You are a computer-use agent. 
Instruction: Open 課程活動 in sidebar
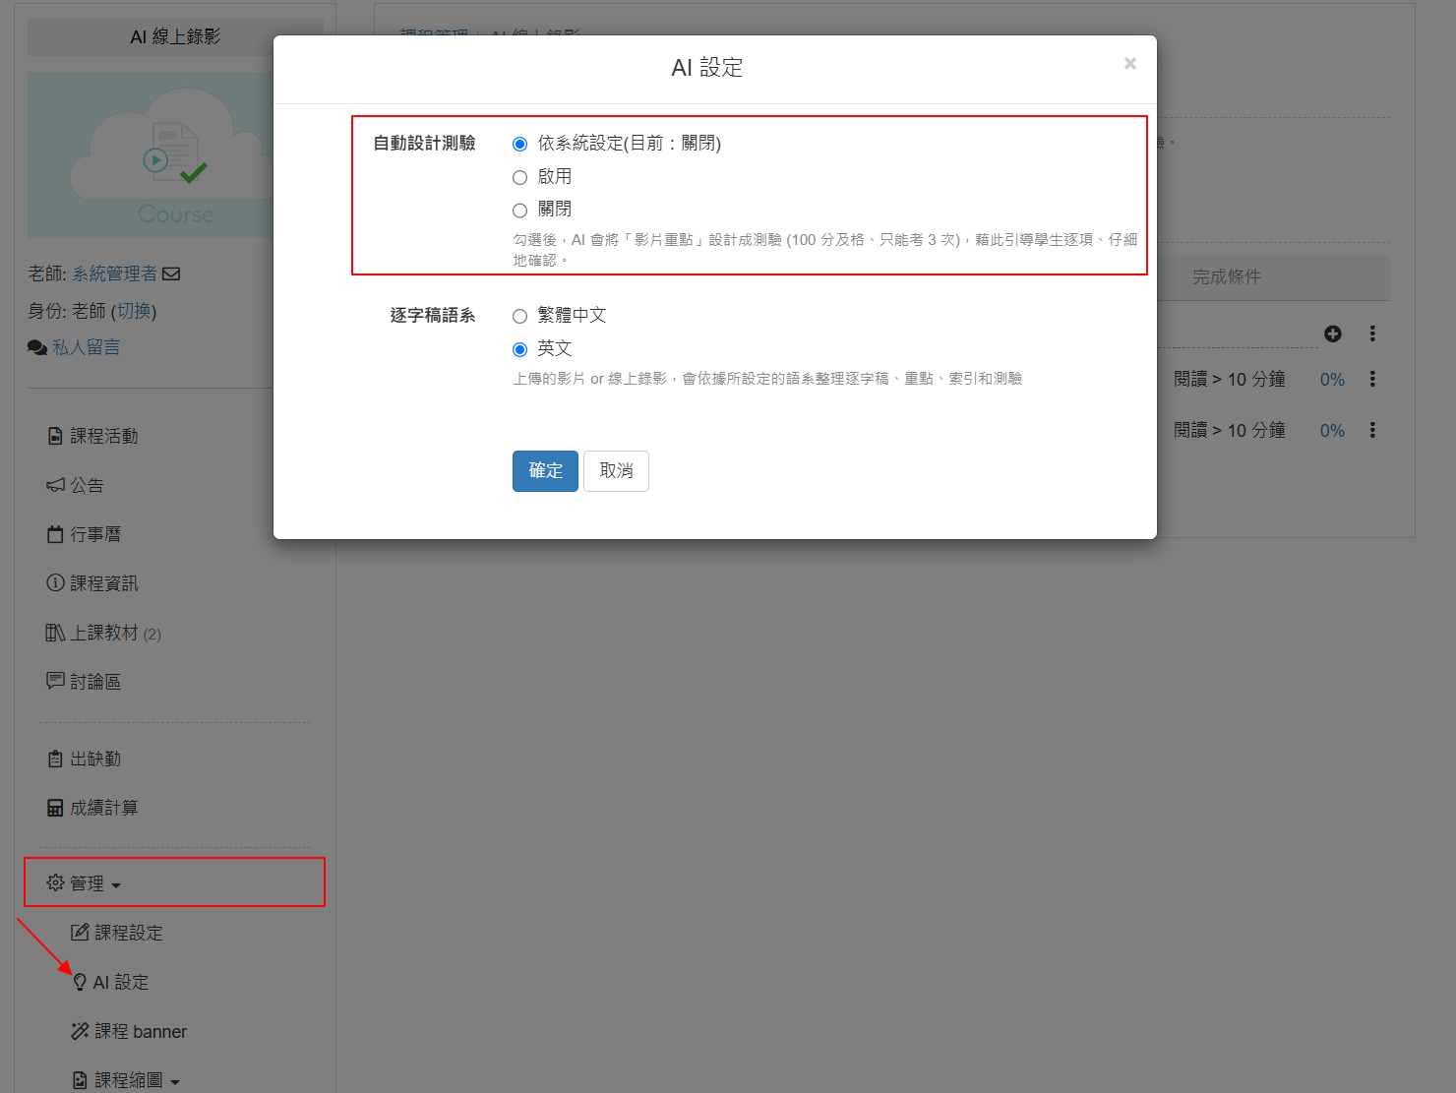tap(93, 436)
